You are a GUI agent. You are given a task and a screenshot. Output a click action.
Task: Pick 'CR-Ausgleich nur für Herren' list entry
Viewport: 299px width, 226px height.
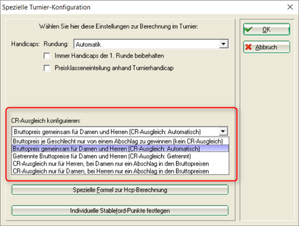(x=120, y=164)
